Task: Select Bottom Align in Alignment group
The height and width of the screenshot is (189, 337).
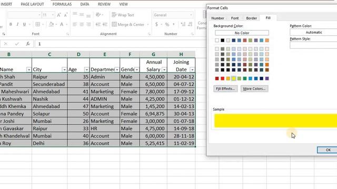Action: click(88, 15)
